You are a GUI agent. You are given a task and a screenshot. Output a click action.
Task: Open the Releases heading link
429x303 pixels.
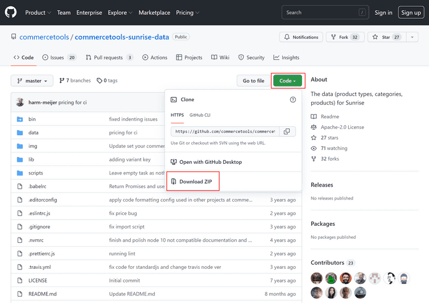(x=322, y=185)
